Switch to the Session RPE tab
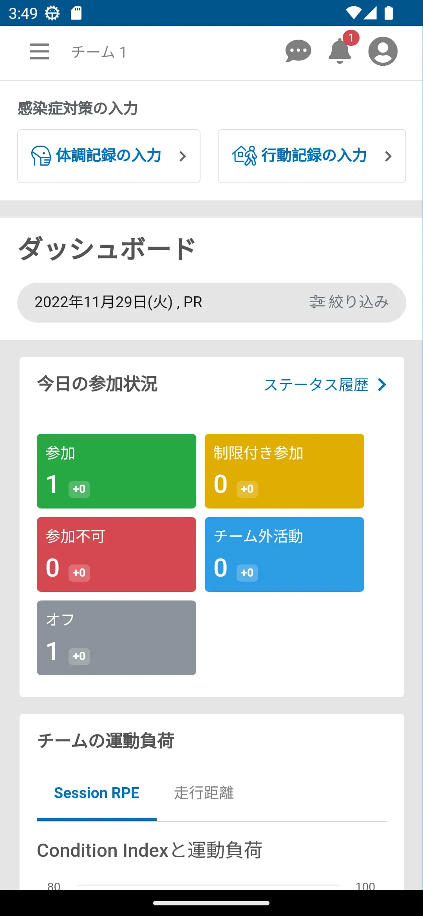The height and width of the screenshot is (916, 423). (96, 793)
